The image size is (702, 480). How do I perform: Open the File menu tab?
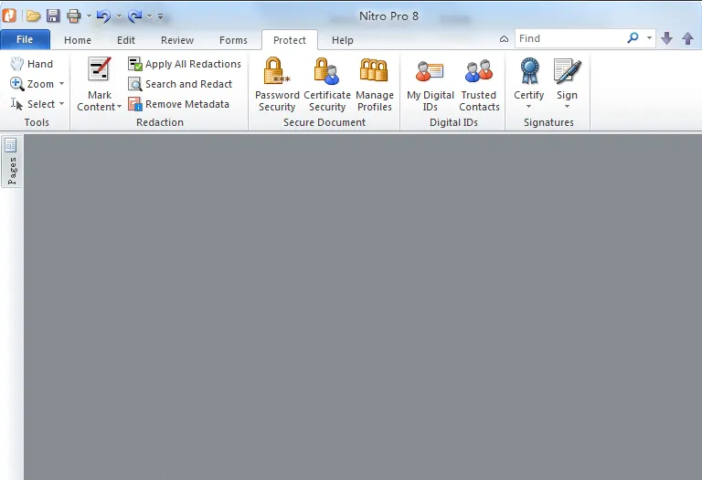(25, 39)
